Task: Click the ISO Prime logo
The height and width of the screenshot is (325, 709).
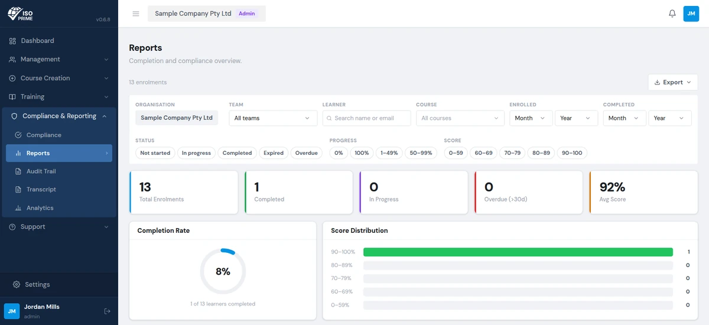Action: coord(20,14)
